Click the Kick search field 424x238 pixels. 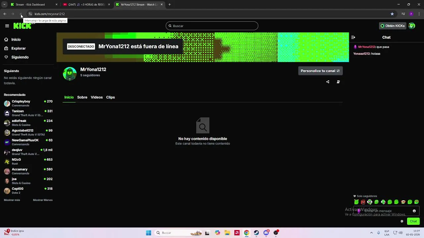point(212,26)
